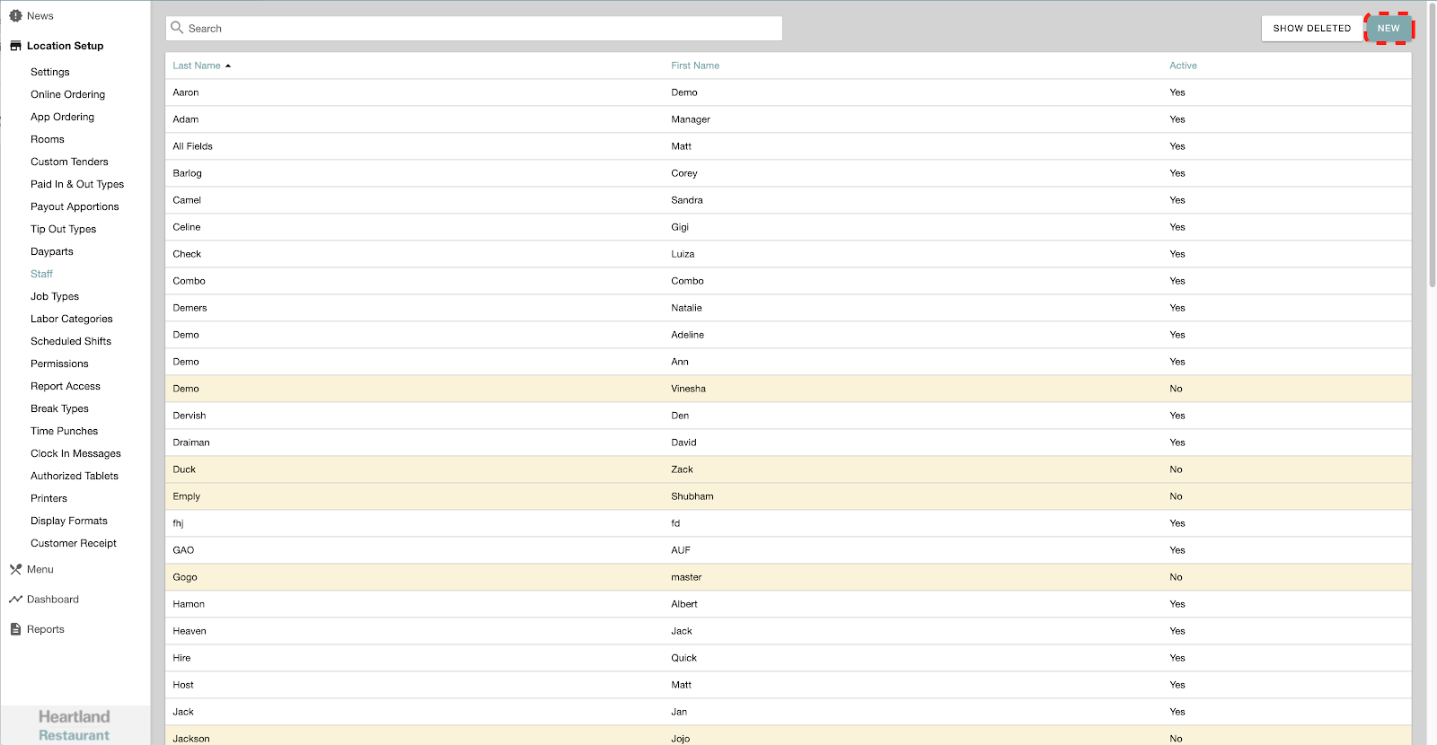1437x745 pixels.
Task: Click the Last Name sort arrow
Action: 228,66
